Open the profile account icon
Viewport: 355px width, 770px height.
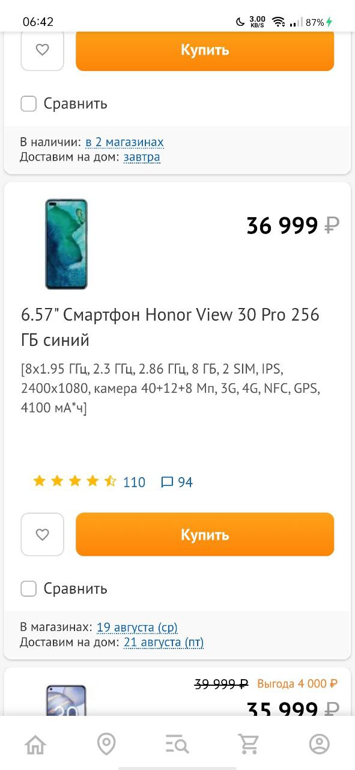[x=320, y=745]
